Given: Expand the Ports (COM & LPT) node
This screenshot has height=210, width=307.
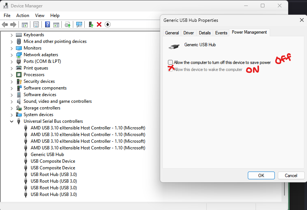Looking at the screenshot, I should tap(11, 62).
